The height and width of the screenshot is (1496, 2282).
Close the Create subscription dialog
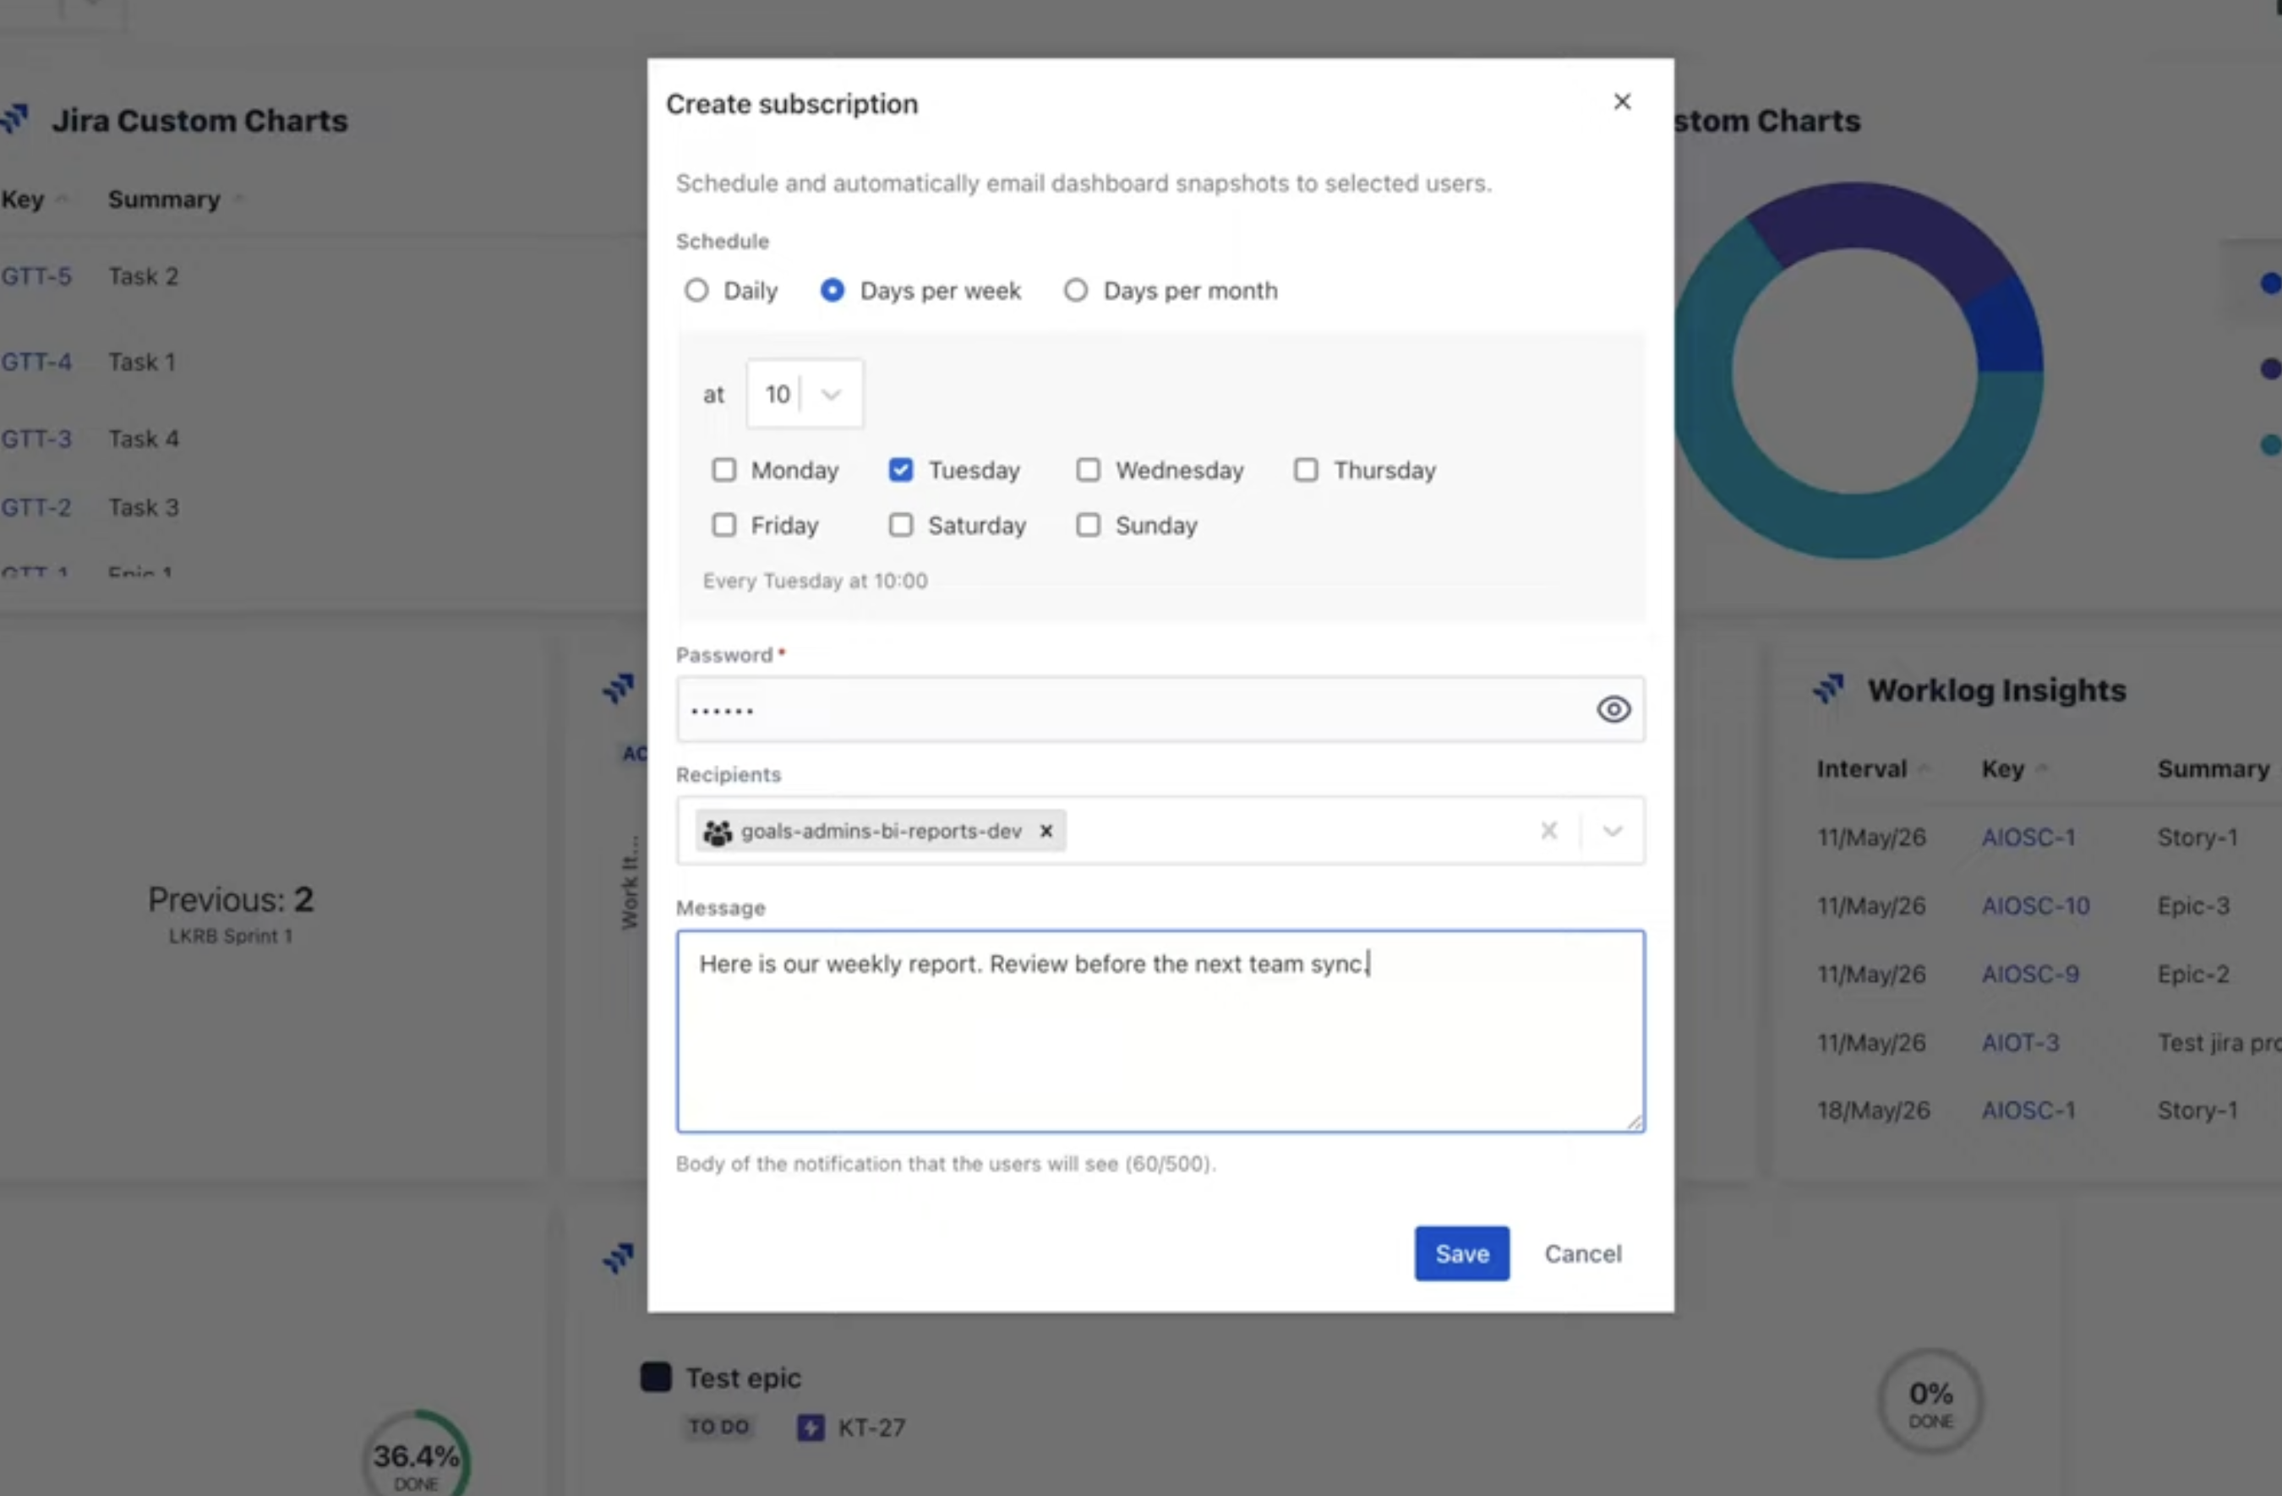pos(1621,101)
